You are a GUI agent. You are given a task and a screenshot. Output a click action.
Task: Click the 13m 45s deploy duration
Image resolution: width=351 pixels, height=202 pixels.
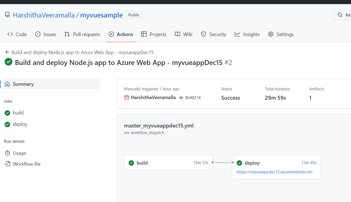click(309, 163)
